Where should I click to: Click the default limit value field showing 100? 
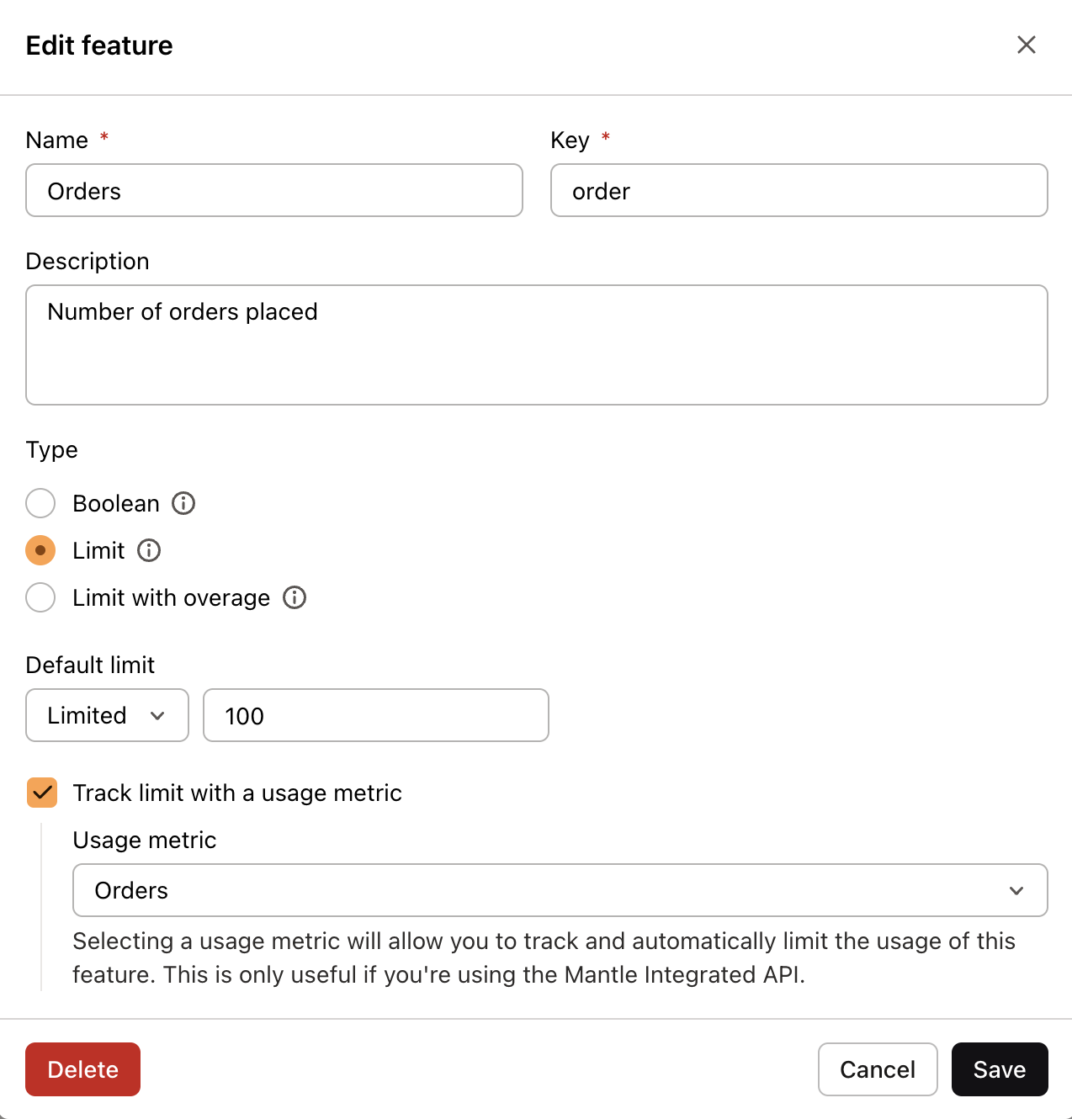coord(376,715)
